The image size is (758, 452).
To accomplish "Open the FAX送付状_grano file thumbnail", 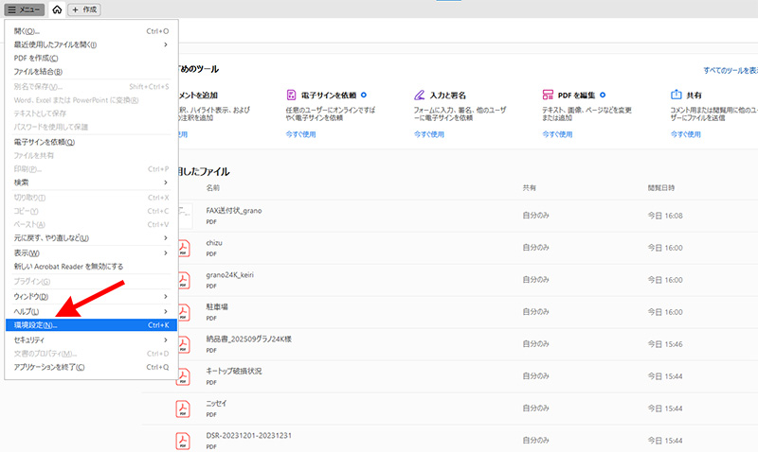I will pos(182,215).
